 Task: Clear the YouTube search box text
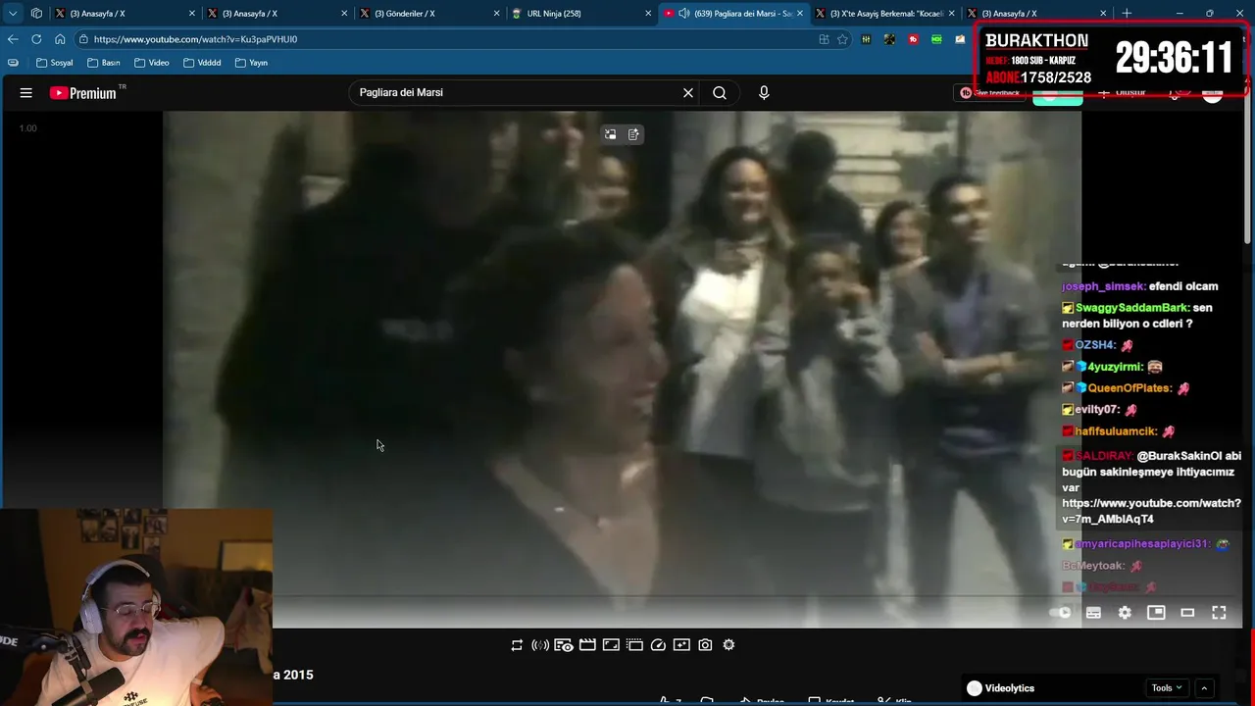tap(688, 93)
